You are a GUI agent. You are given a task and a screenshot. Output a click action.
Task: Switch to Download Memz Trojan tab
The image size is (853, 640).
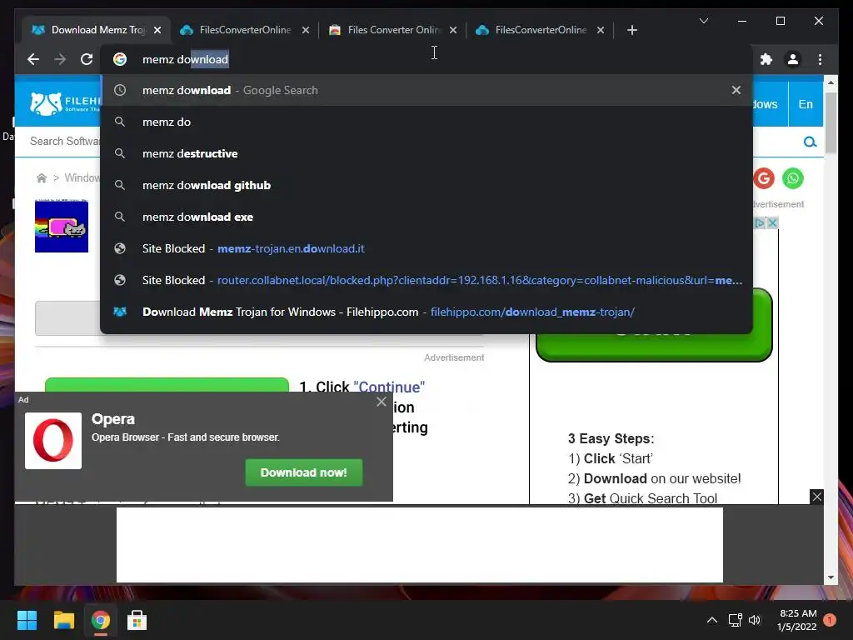click(x=98, y=30)
